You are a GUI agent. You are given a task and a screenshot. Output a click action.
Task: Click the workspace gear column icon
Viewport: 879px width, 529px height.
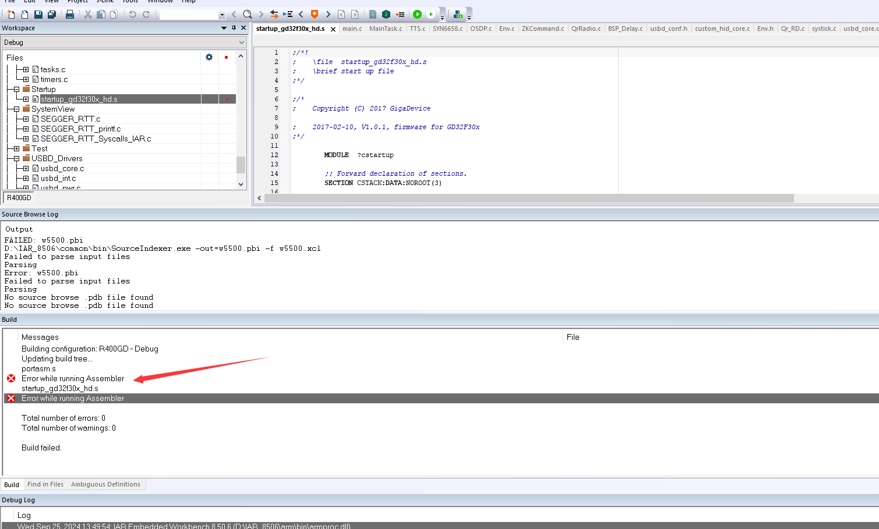(209, 57)
